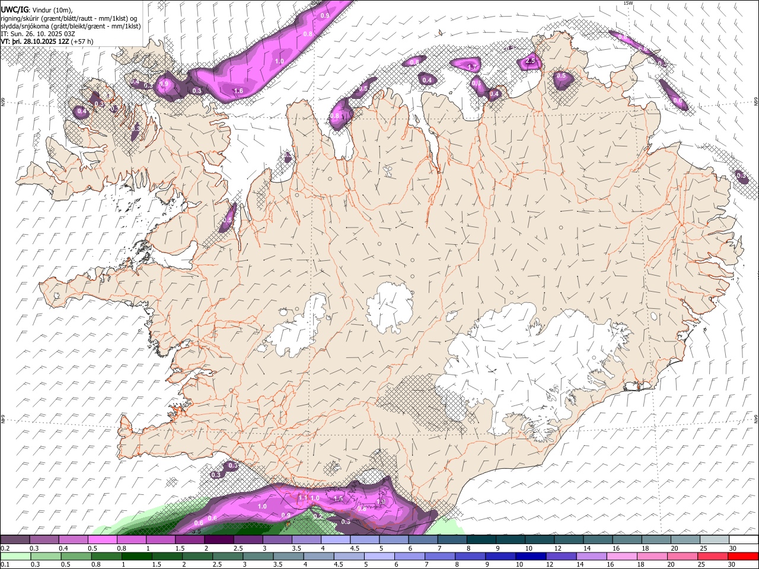The image size is (759, 569).
Task: Click the "0.4" label under the upper scale
Action: point(64,548)
